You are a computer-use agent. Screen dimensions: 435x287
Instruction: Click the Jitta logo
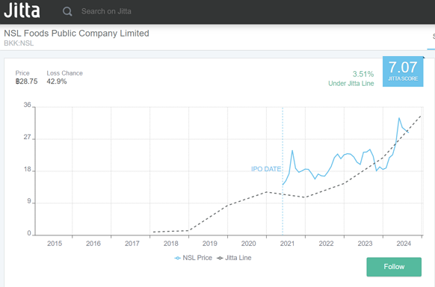pyautogui.click(x=22, y=10)
